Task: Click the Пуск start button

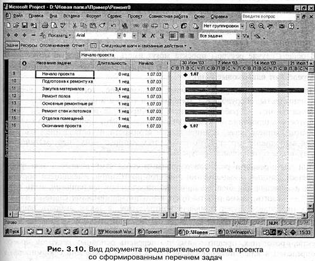Action: coord(13,231)
